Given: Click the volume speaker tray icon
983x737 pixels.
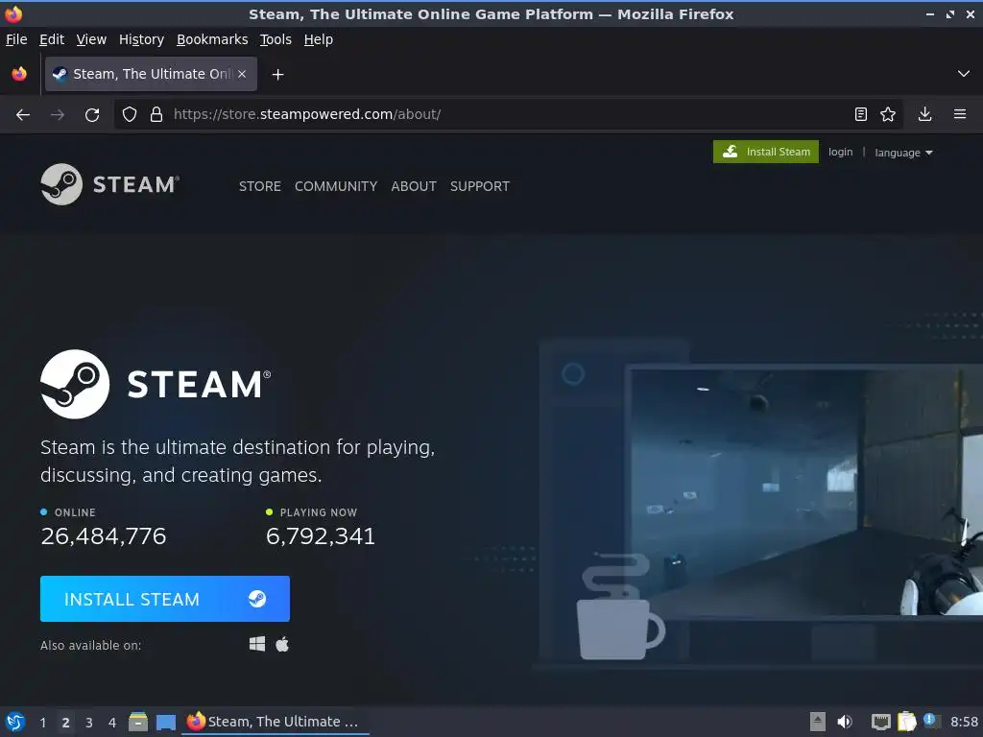Looking at the screenshot, I should pos(845,722).
